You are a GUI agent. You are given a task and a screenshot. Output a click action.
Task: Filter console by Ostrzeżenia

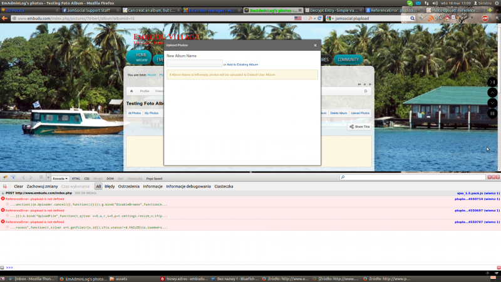tap(129, 186)
